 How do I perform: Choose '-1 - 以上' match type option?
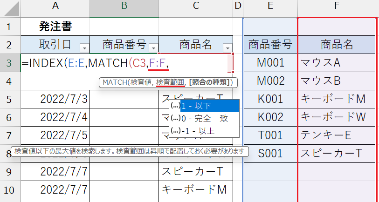point(204,131)
